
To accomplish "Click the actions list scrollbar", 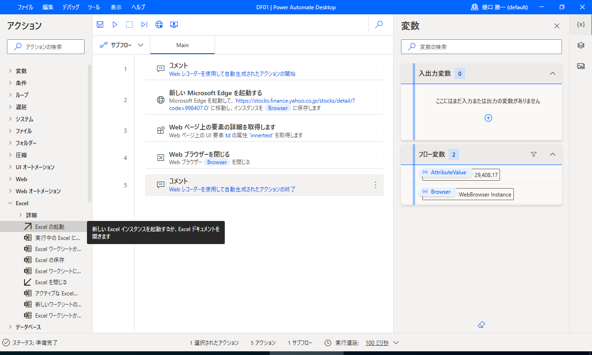I will tap(90, 133).
